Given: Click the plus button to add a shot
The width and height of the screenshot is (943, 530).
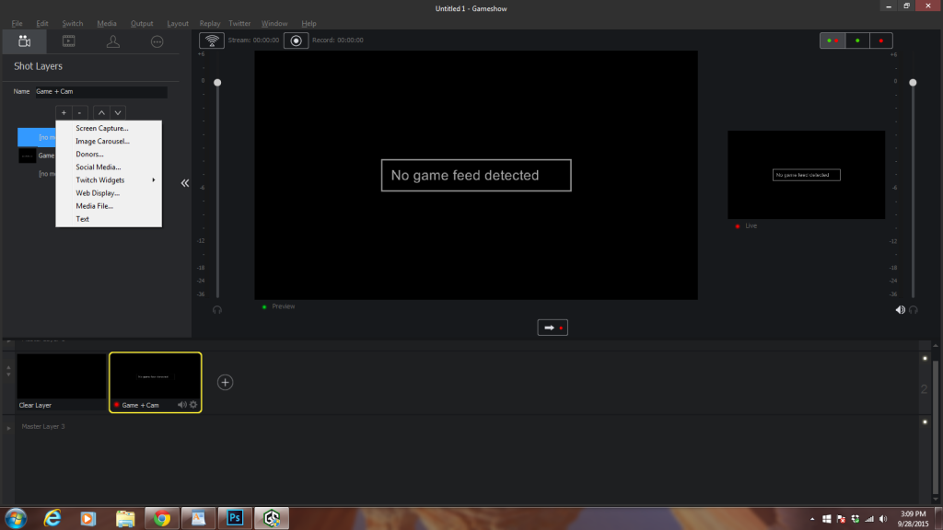Looking at the screenshot, I should (x=225, y=381).
